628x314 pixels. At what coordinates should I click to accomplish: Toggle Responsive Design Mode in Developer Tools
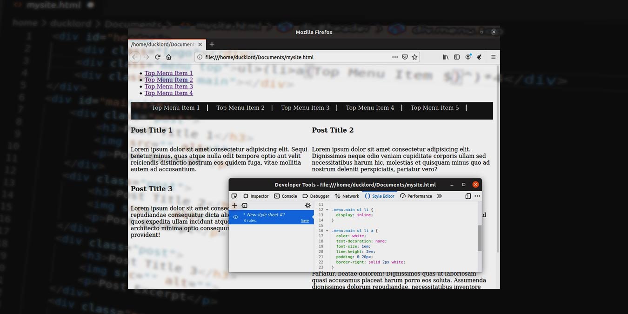click(468, 196)
